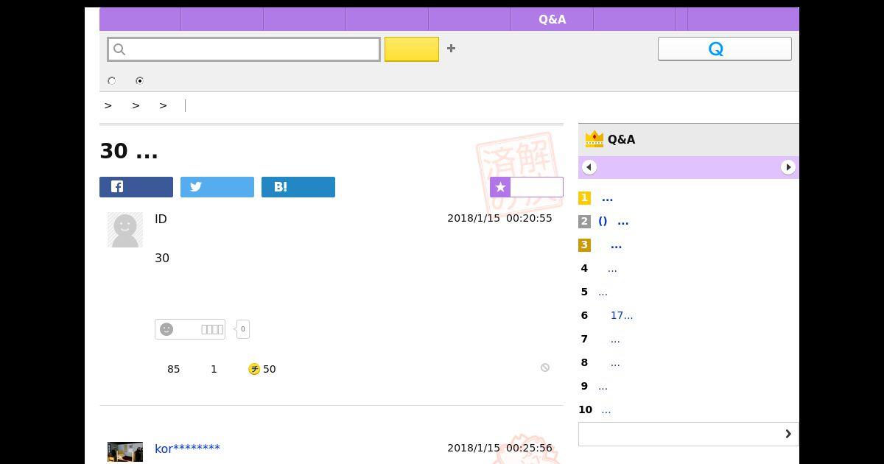884x464 pixels.
Task: Open the ranking item numbered 10
Action: click(606, 410)
